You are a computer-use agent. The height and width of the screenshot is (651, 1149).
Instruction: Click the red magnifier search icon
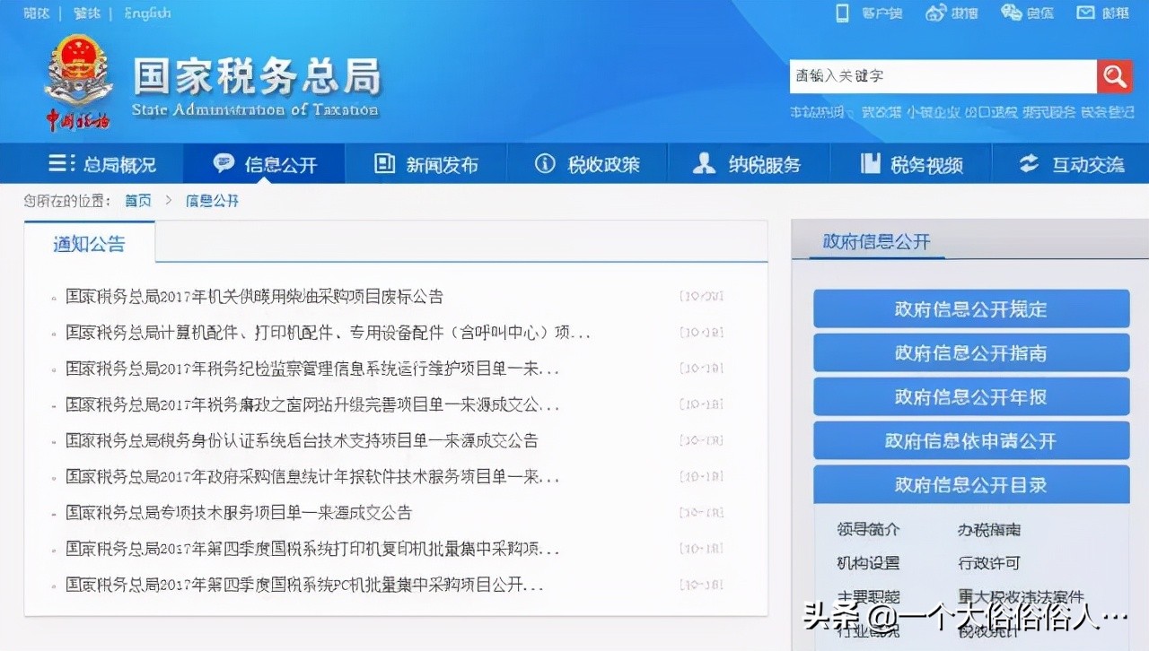click(1113, 76)
